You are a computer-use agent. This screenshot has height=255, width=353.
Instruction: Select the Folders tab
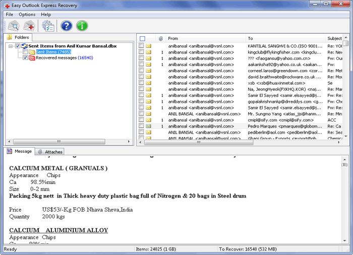[19, 37]
